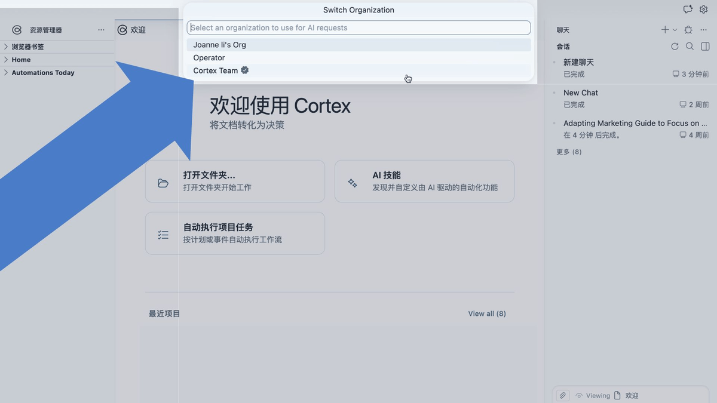Start new chat with plus icon
The image size is (717, 403).
tap(665, 30)
